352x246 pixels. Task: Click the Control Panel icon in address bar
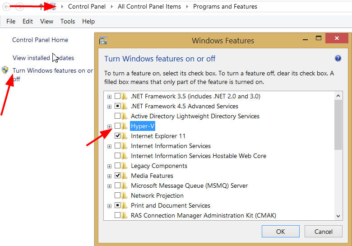52,7
